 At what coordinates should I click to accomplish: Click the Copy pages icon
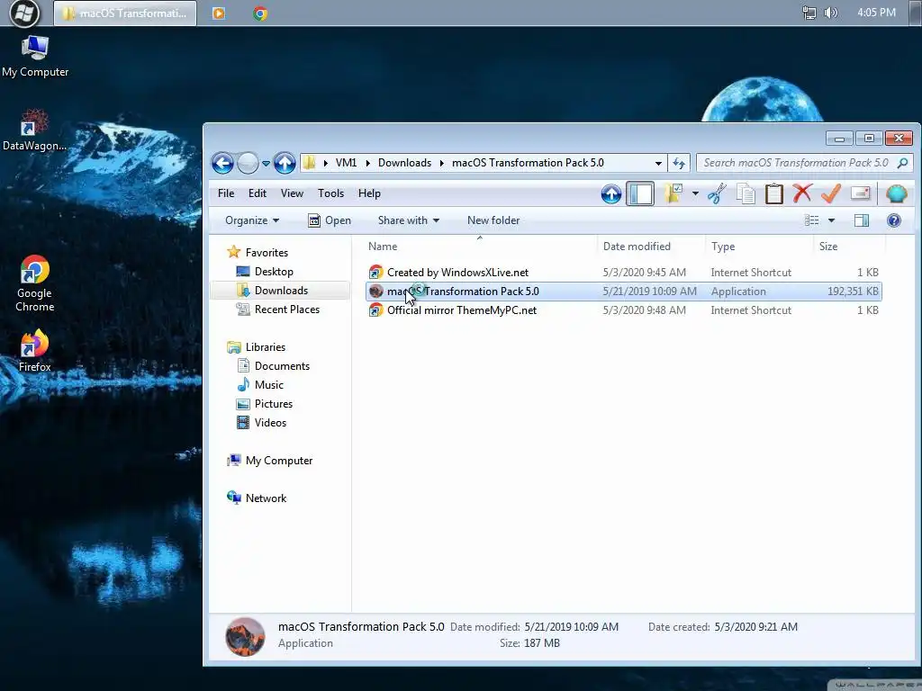(x=746, y=193)
